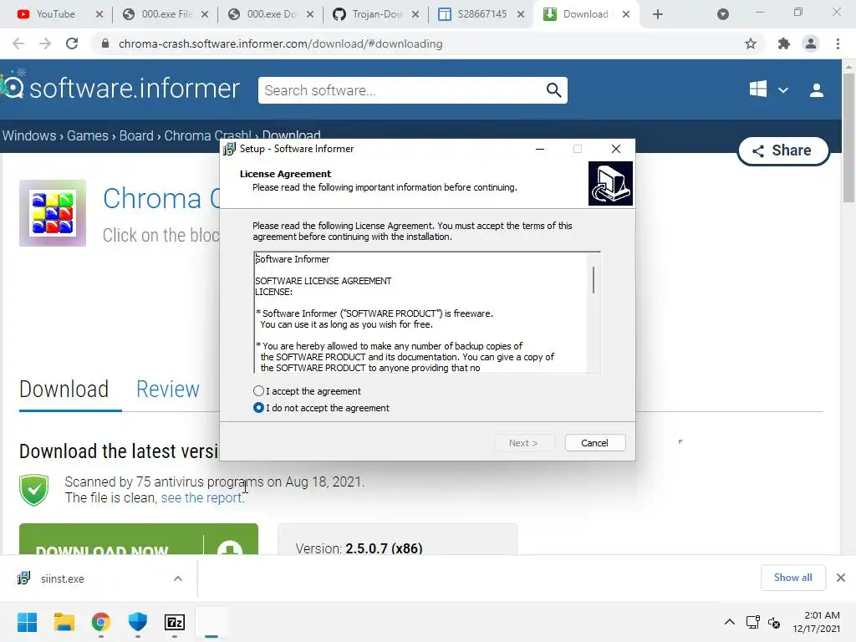Click the muted volume tray icon
The height and width of the screenshot is (642, 856).
774,622
